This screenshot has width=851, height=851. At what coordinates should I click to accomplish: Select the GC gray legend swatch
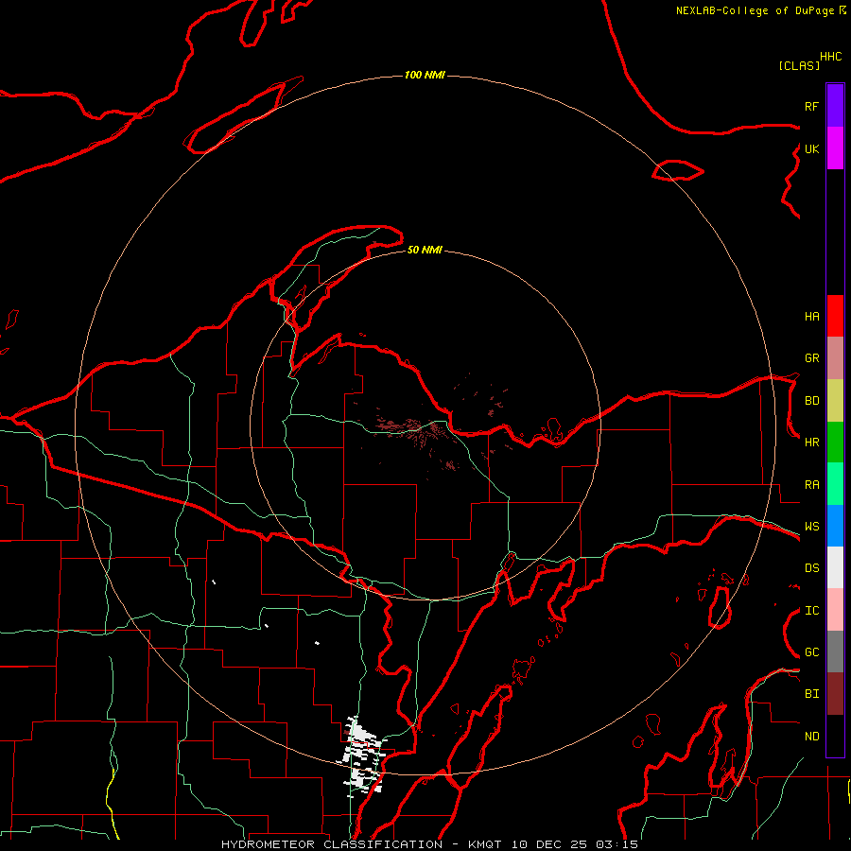pyautogui.click(x=835, y=651)
